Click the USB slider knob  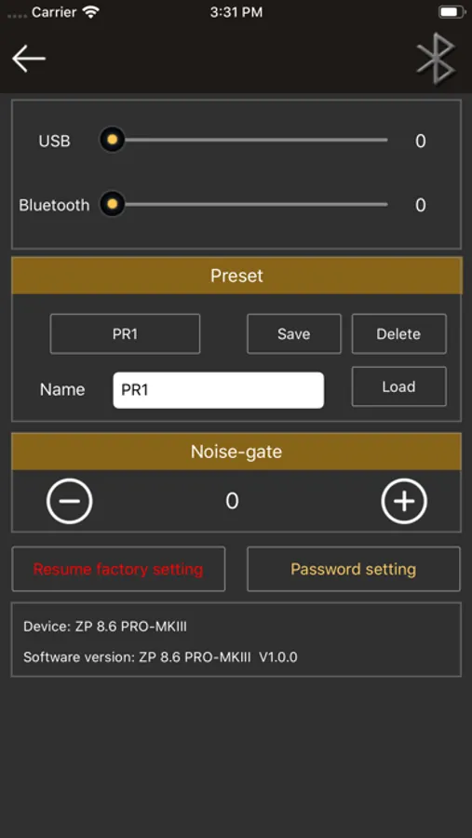[113, 140]
